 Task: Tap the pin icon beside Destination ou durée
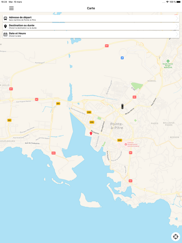point(5,26)
